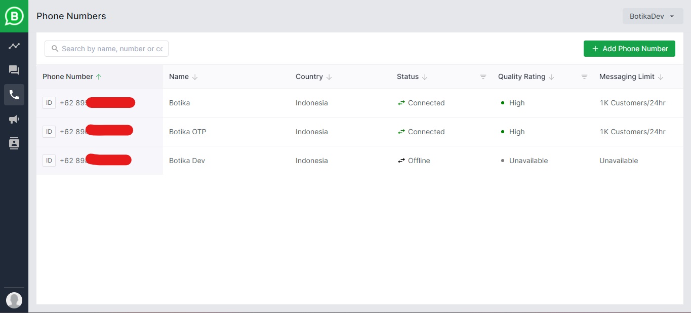Expand the BotikaDev account dropdown
The height and width of the screenshot is (313, 691).
tap(653, 16)
